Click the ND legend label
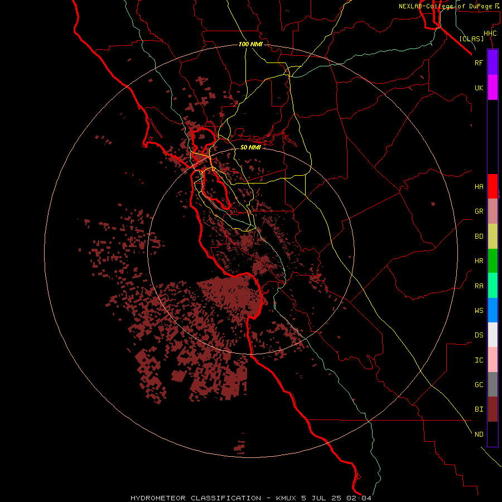502x502 pixels. click(479, 435)
